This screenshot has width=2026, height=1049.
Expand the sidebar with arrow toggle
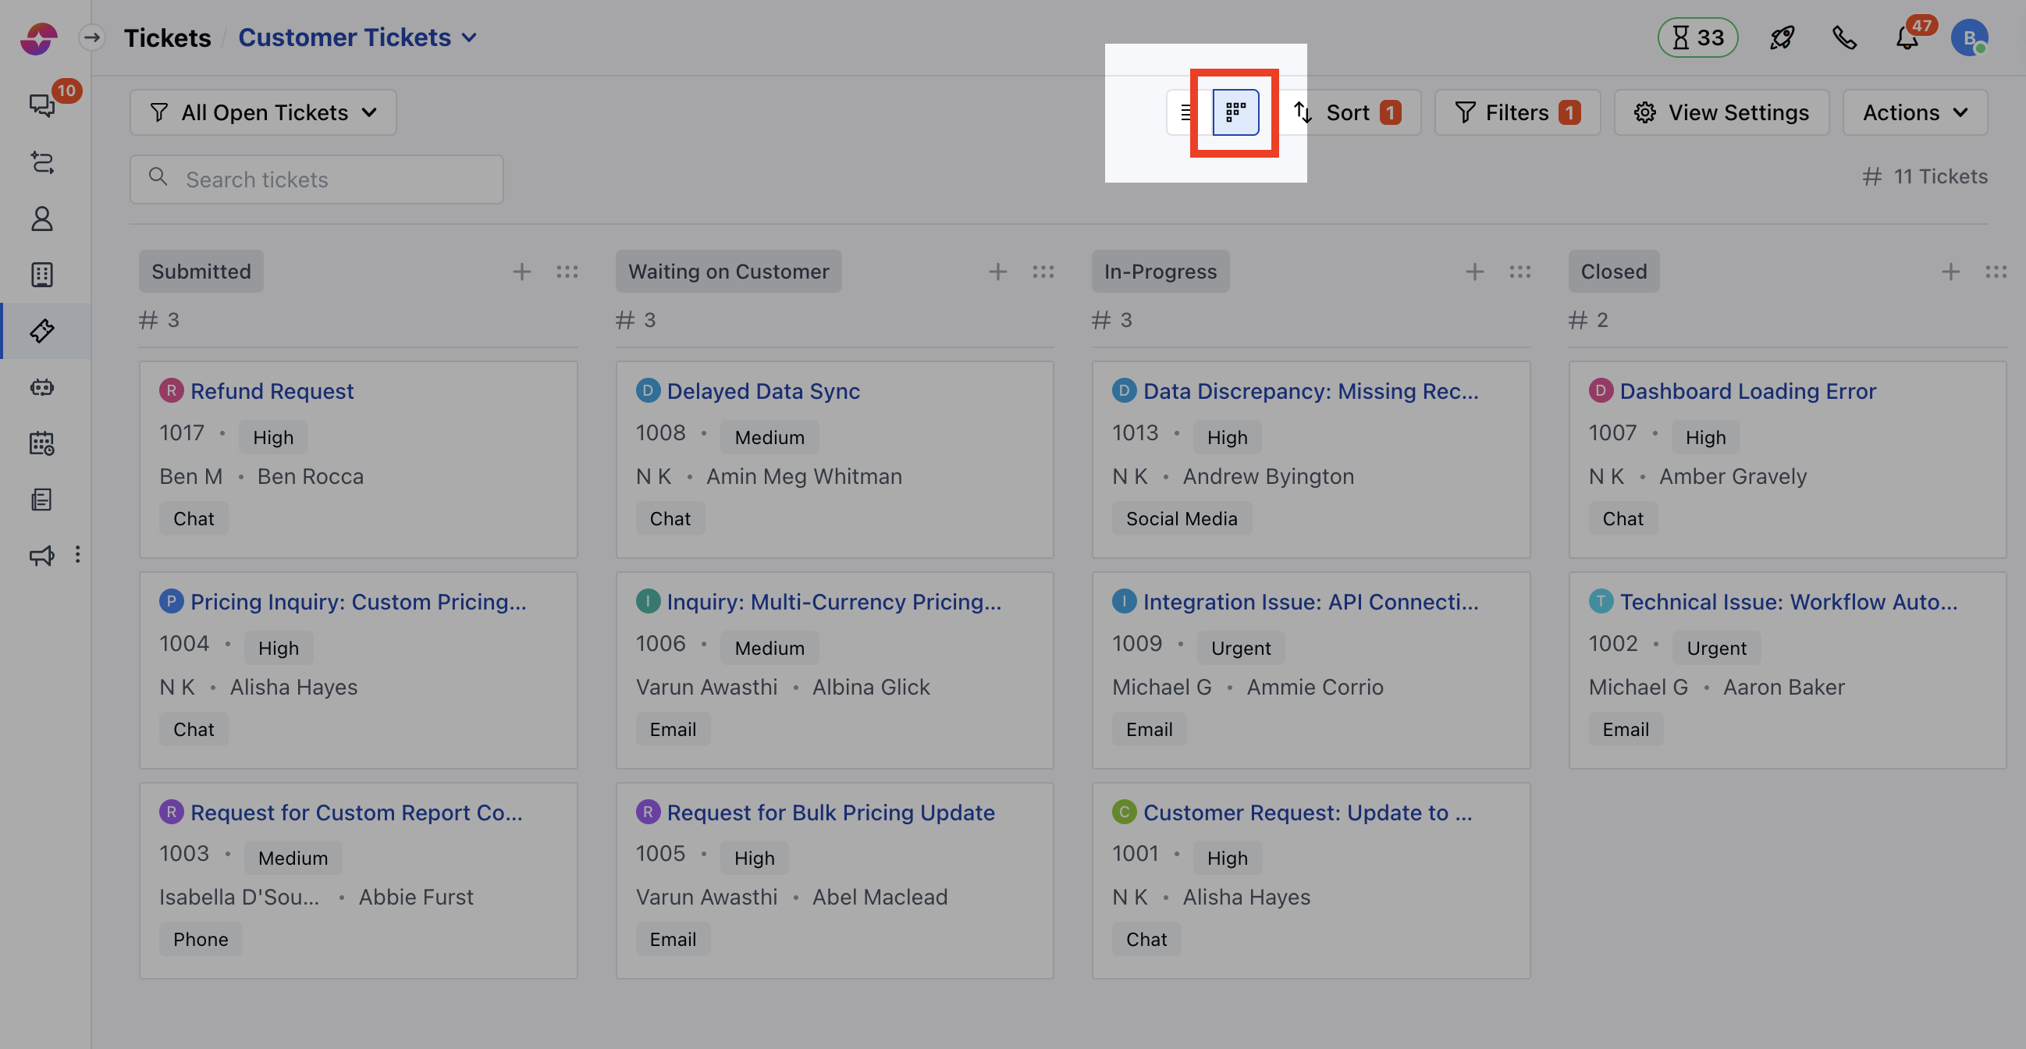[92, 37]
